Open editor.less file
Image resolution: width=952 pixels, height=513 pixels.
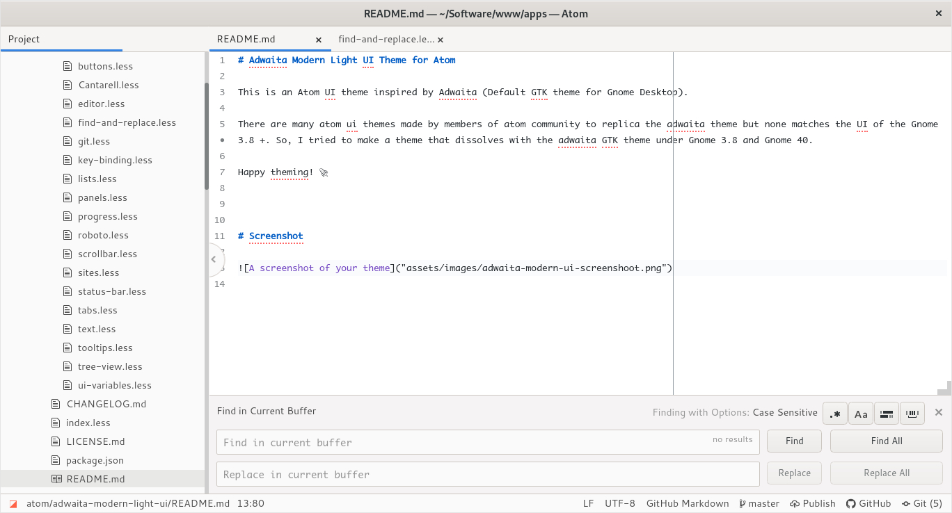point(102,104)
